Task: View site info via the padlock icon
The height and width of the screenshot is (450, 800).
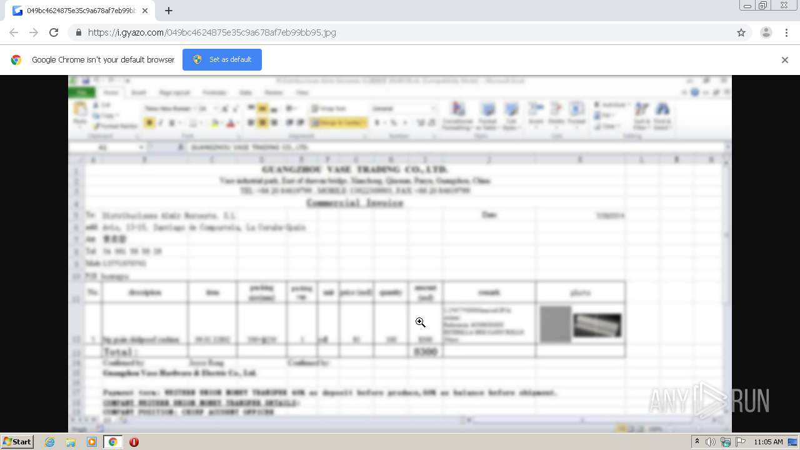Action: click(78, 32)
